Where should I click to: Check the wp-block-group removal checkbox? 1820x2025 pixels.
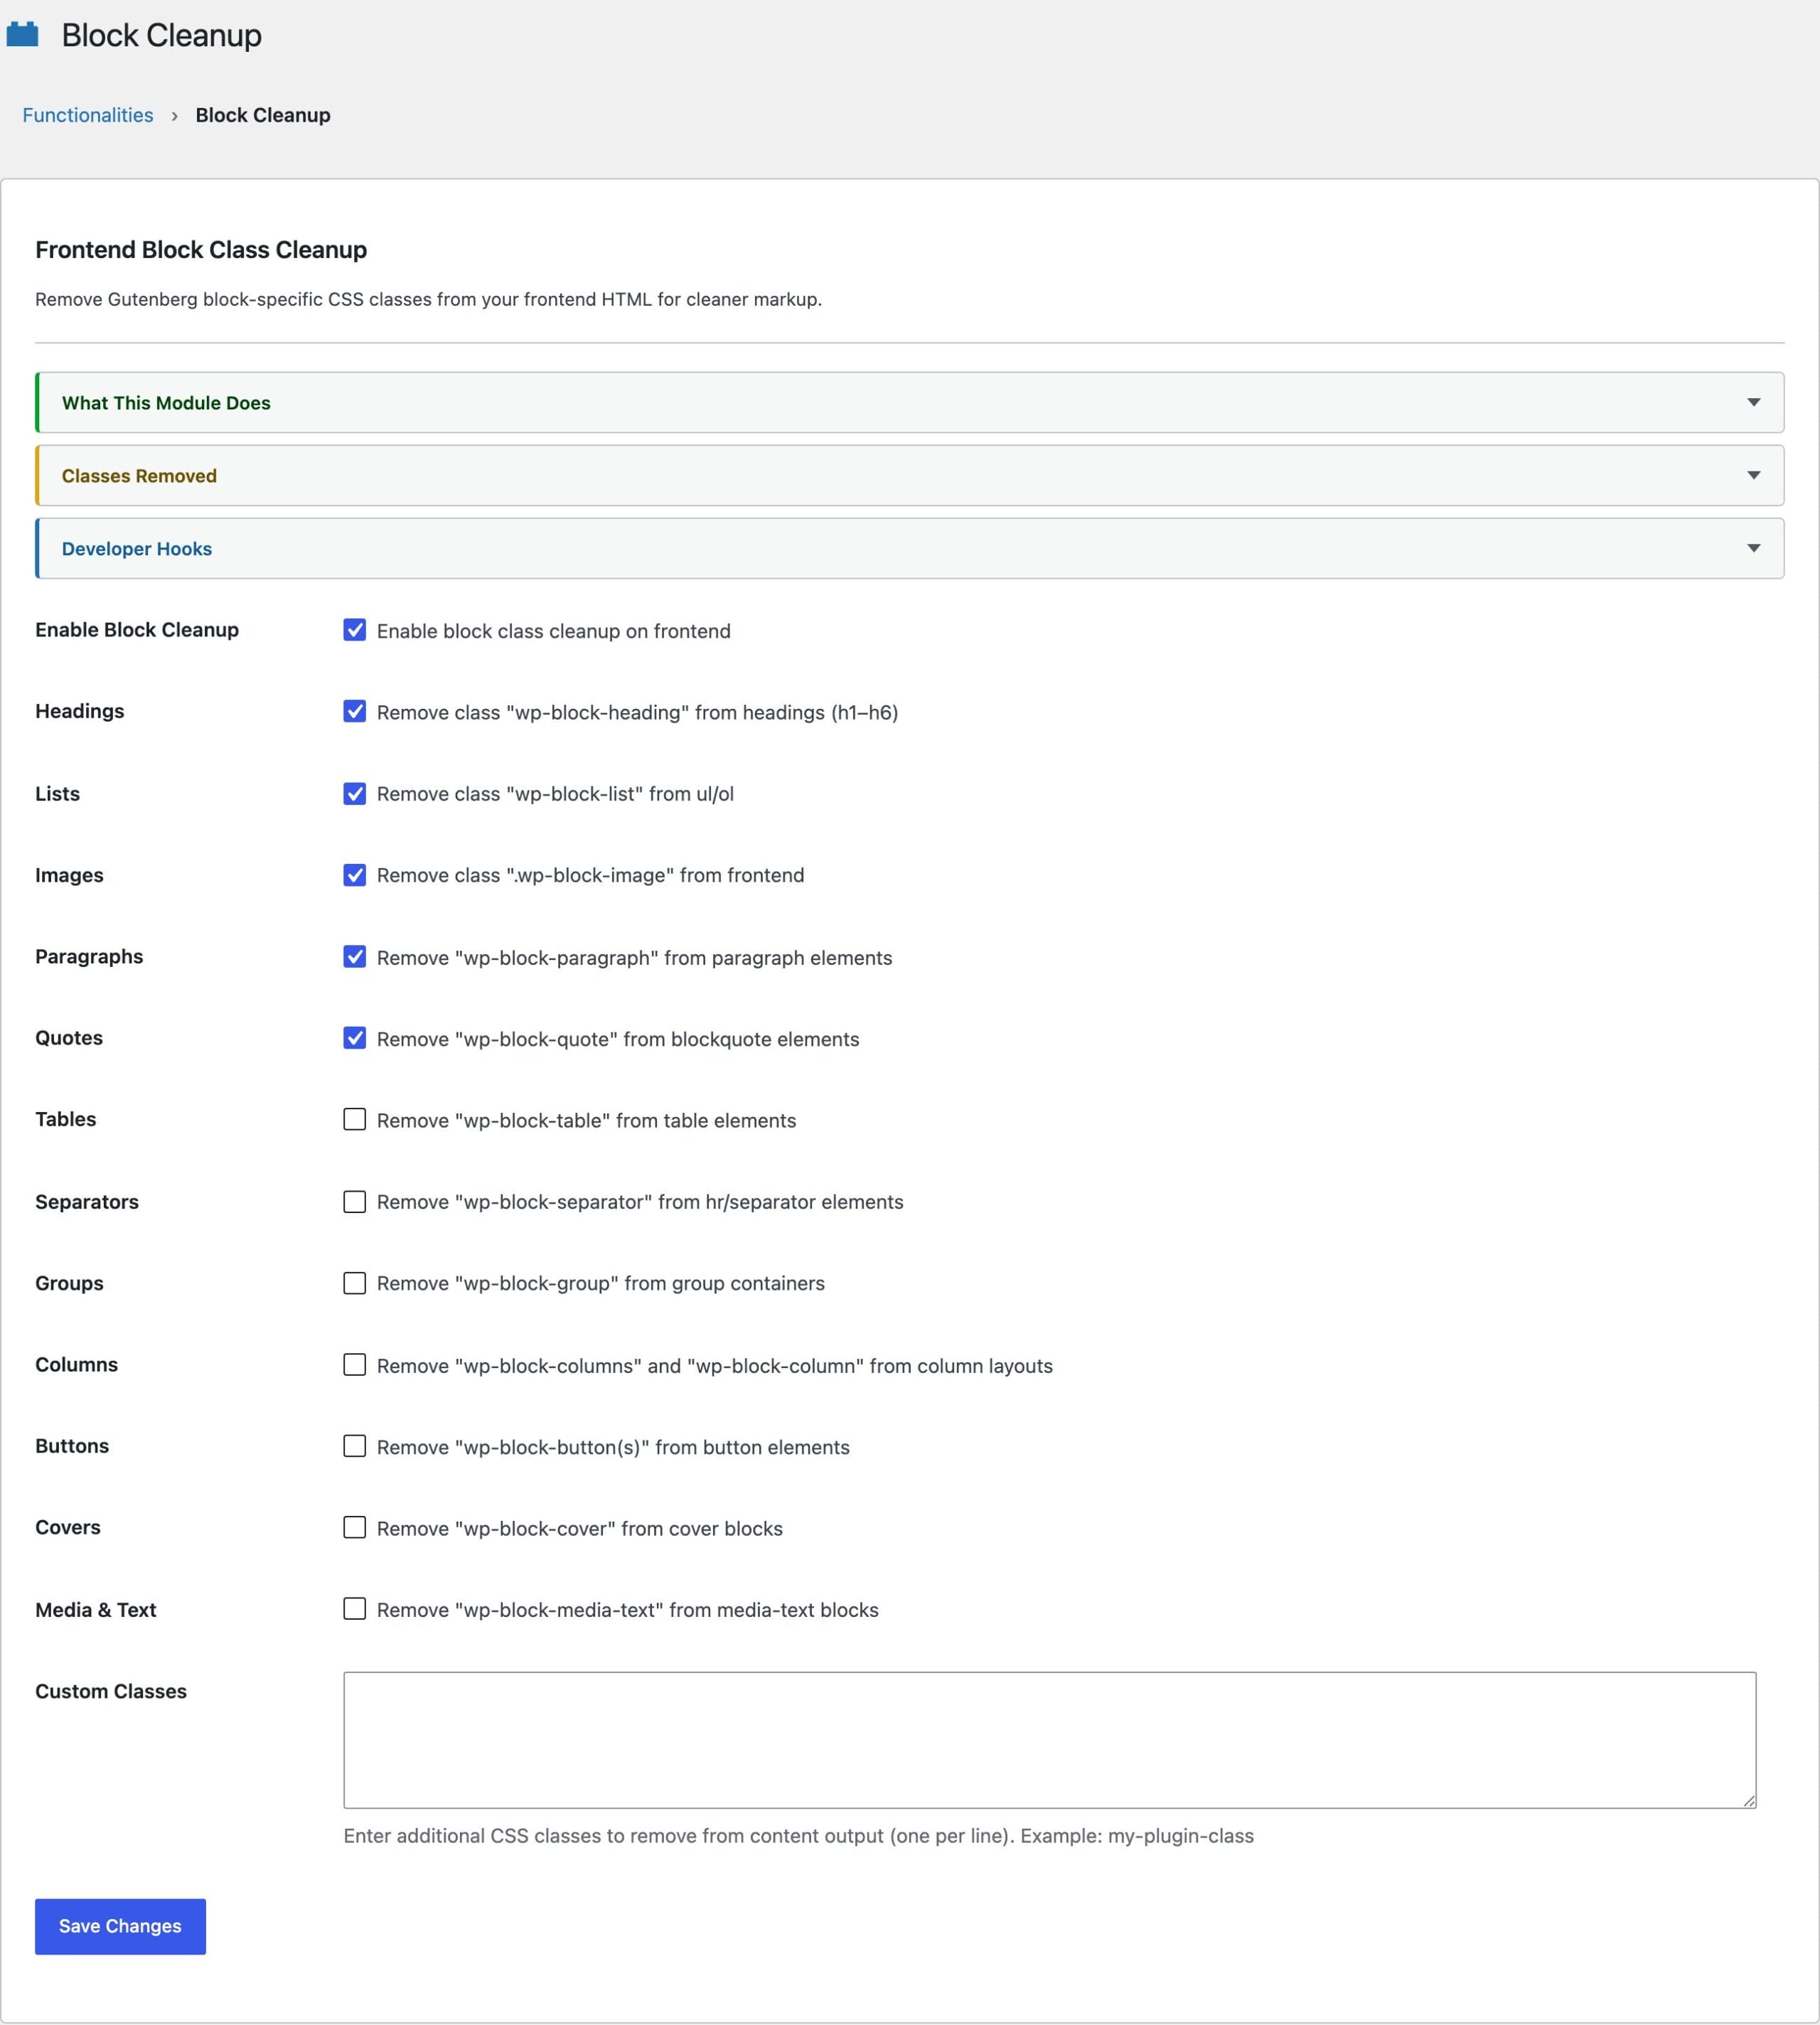[x=354, y=1283]
